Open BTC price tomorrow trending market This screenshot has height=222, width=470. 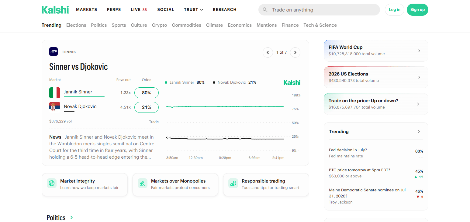click(376, 173)
